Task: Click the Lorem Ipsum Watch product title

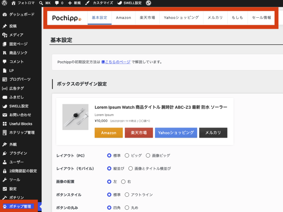Action: point(161,107)
